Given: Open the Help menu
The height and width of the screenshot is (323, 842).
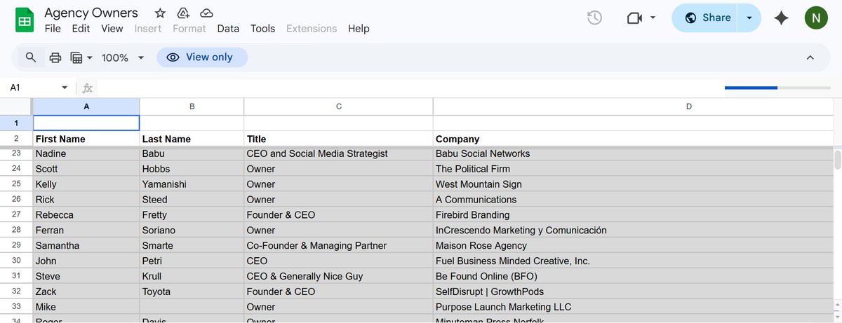Looking at the screenshot, I should [x=359, y=29].
